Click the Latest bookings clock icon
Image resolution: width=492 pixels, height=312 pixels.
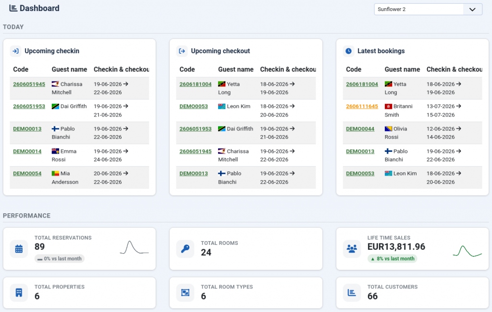coord(349,51)
